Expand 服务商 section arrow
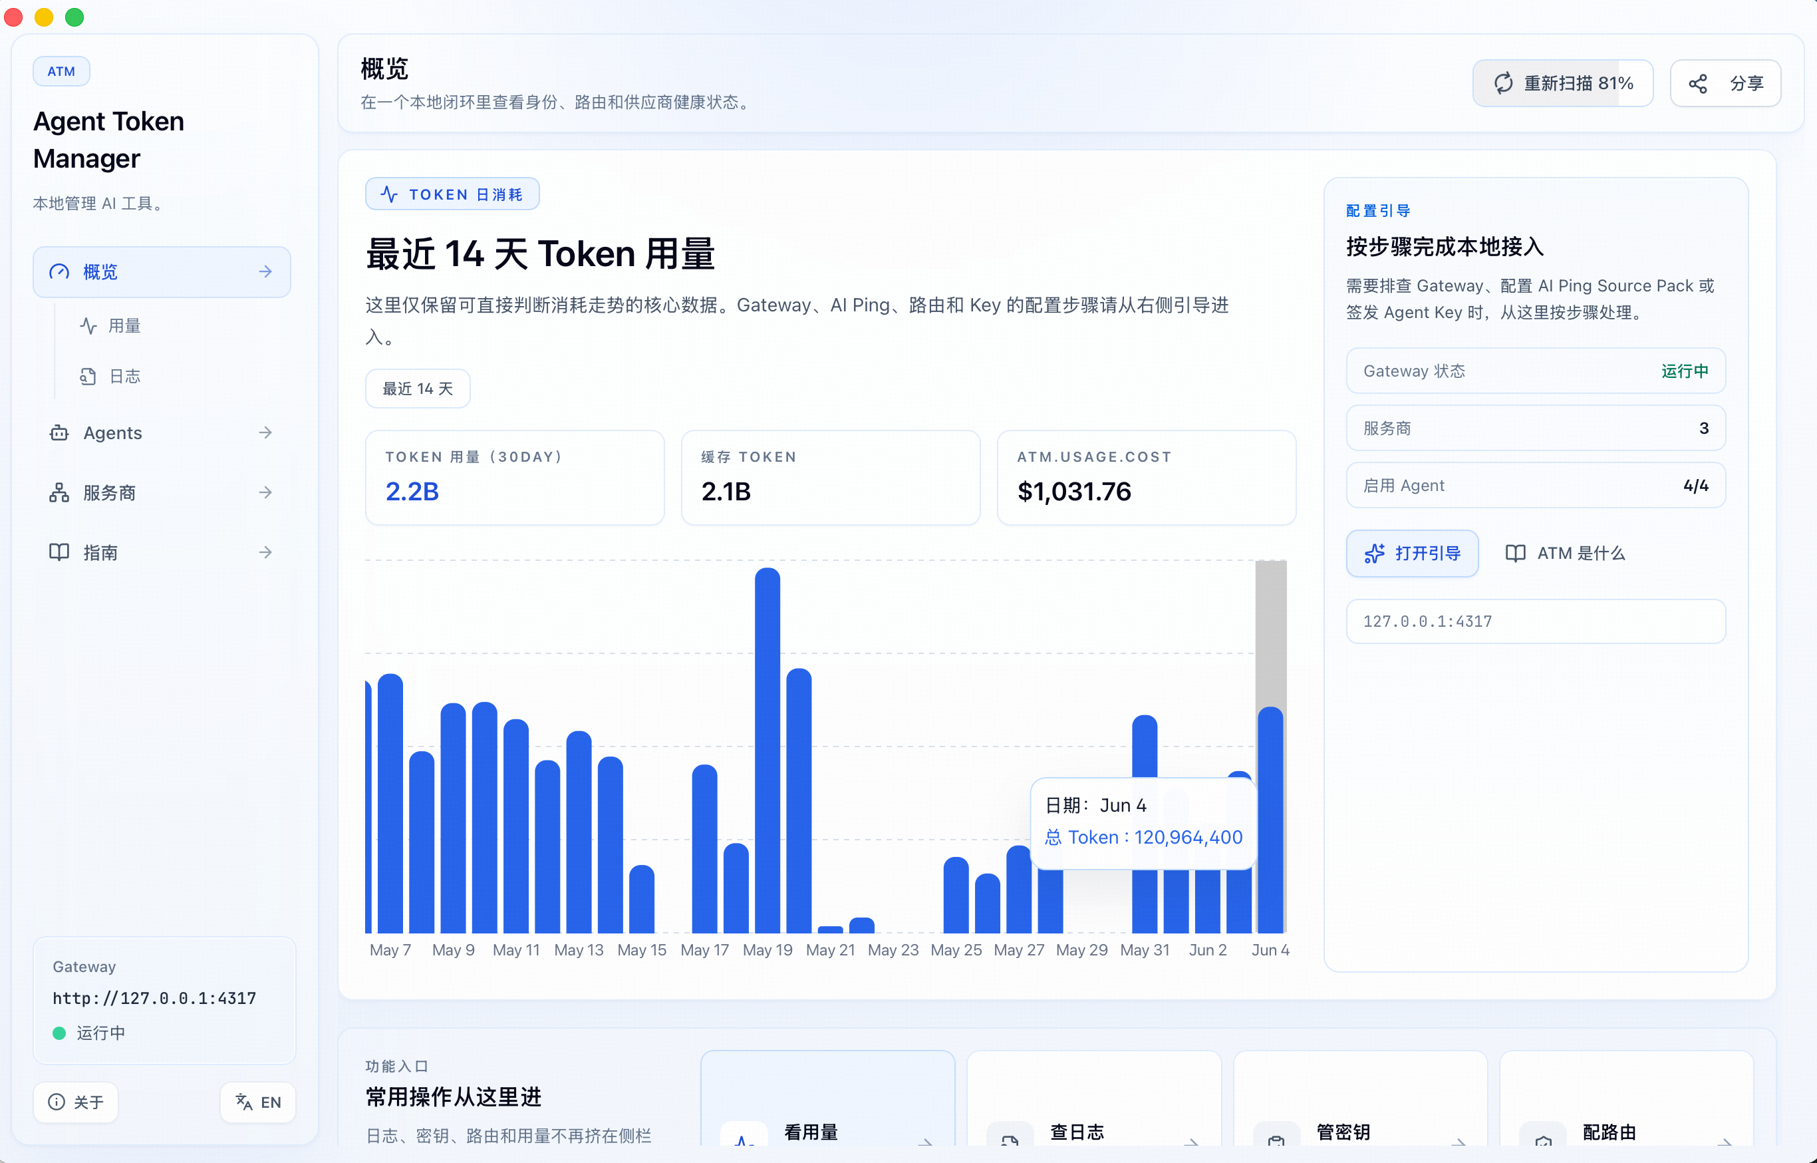 coord(265,493)
